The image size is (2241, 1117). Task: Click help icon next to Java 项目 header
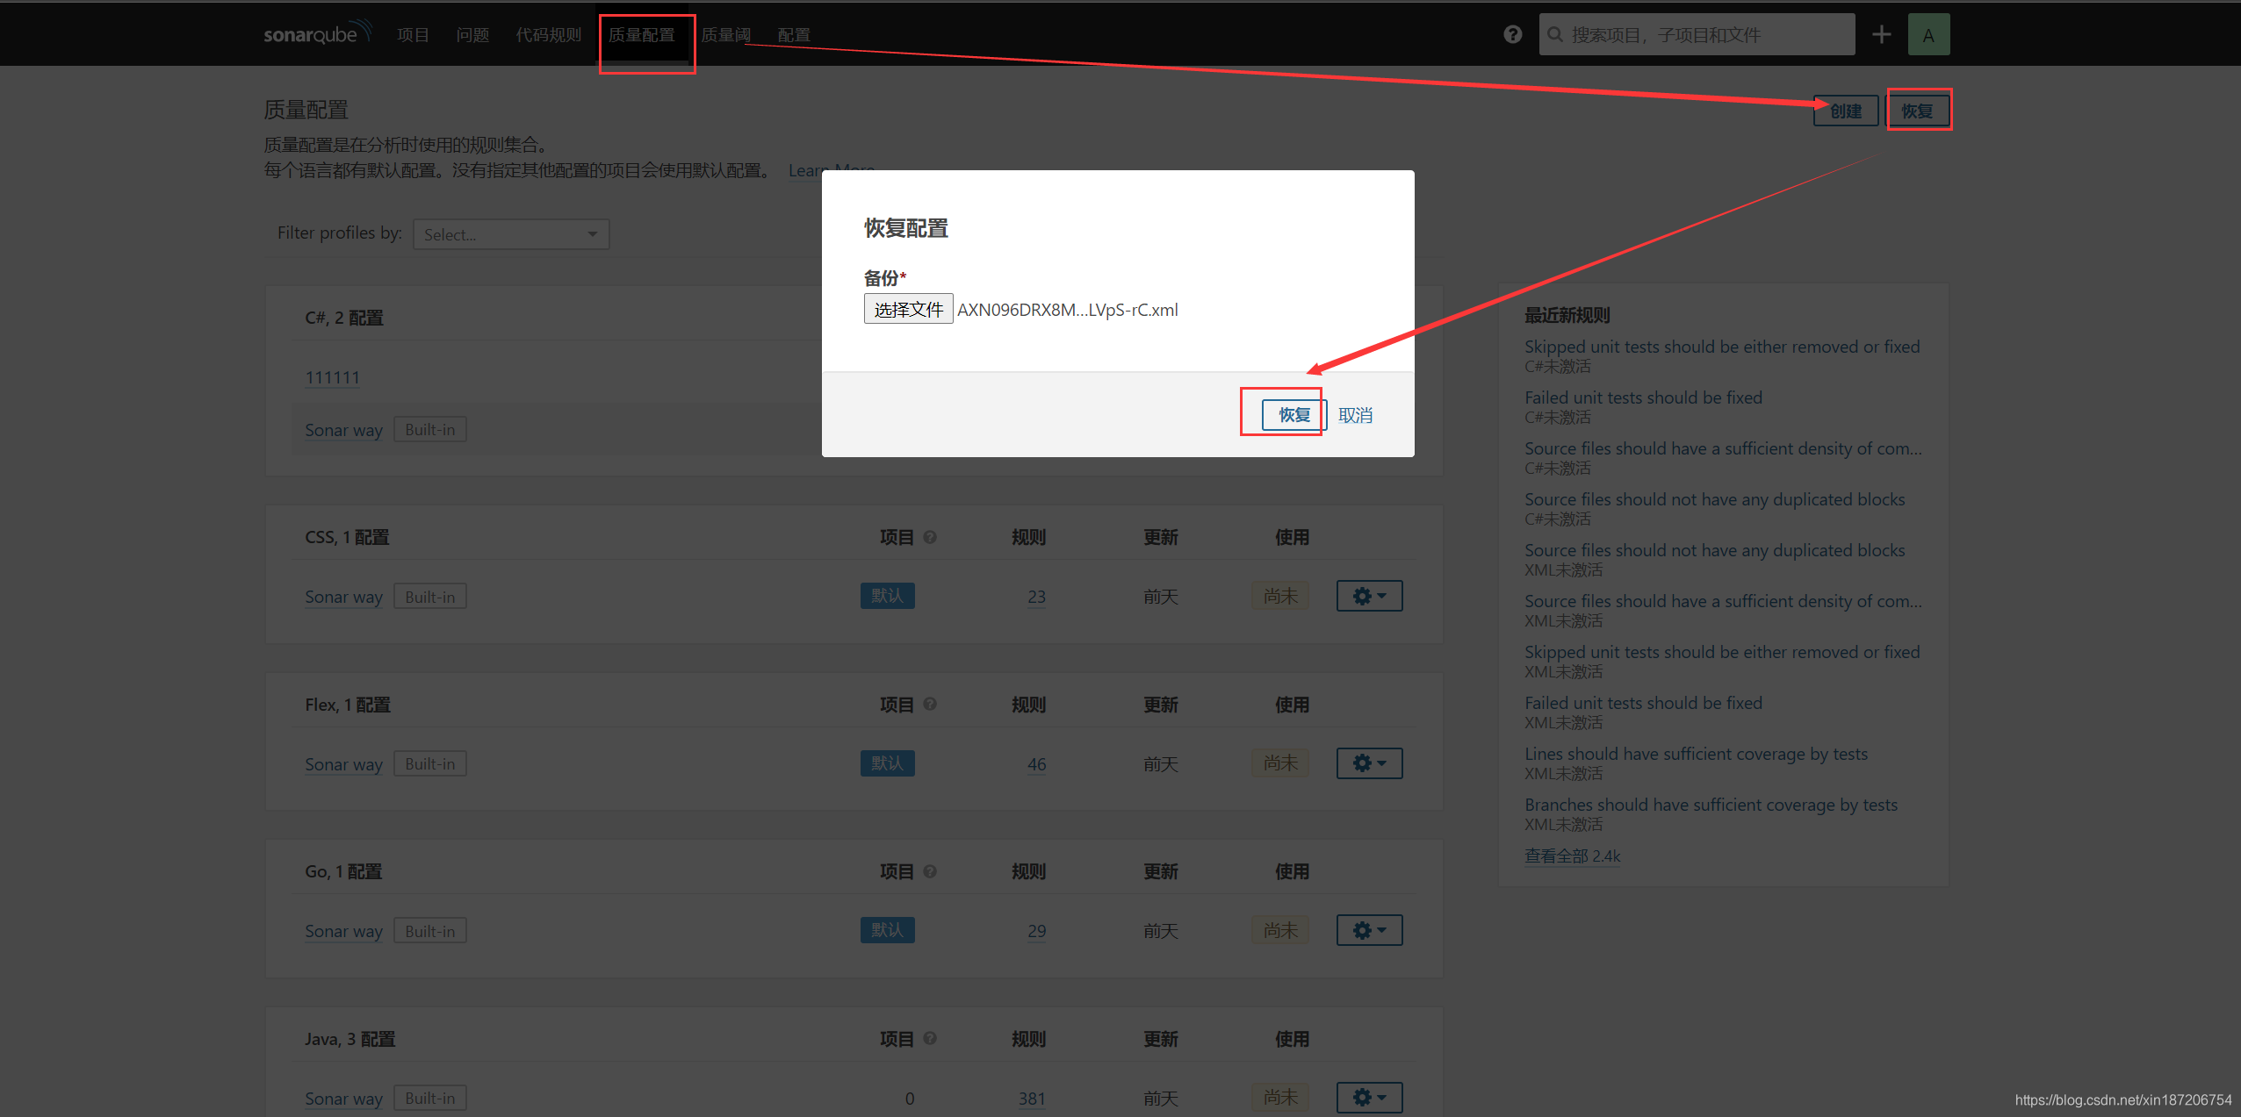coord(930,1038)
